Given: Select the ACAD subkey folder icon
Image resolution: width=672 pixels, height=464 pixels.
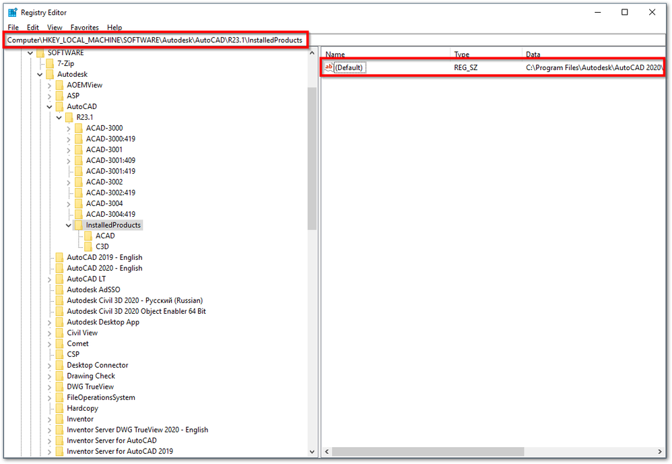Looking at the screenshot, I should click(x=88, y=236).
